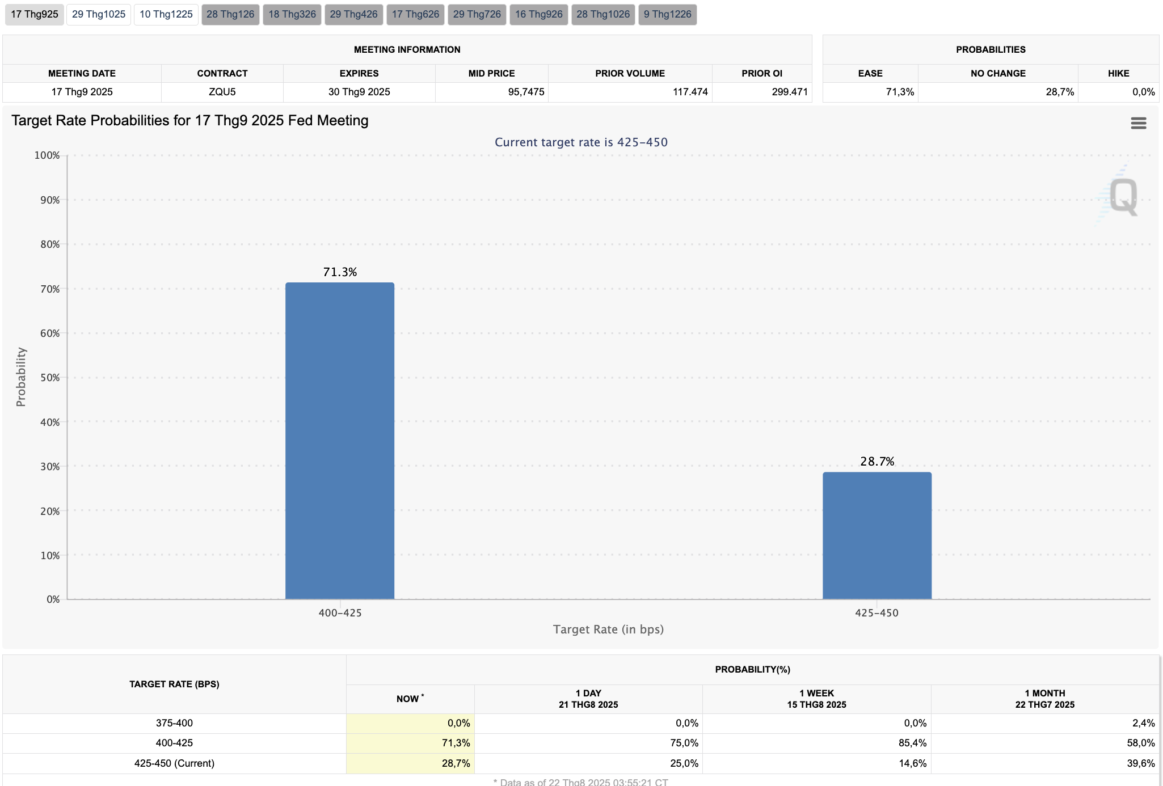This screenshot has height=786, width=1163.
Task: Select the 17 Thg626 meeting tab
Action: point(415,14)
